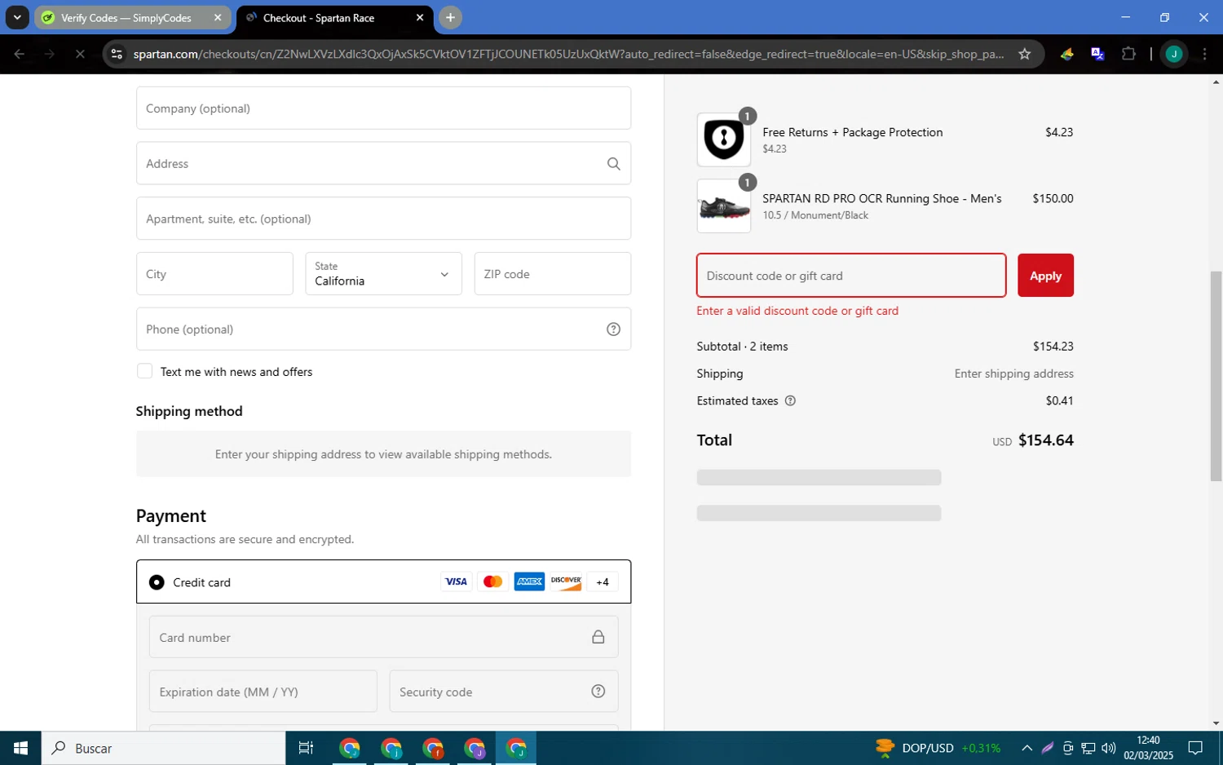Click the security code help icon
The image size is (1223, 765).
pos(598,692)
